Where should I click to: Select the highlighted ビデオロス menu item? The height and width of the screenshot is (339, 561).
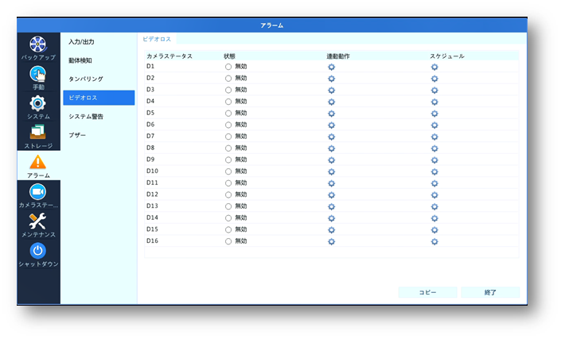click(99, 98)
